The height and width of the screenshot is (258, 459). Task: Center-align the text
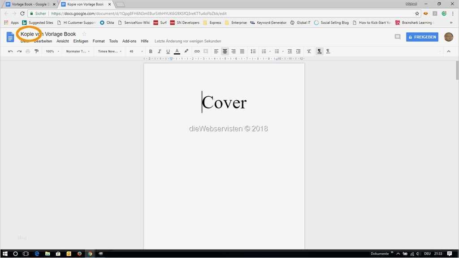[225, 52]
